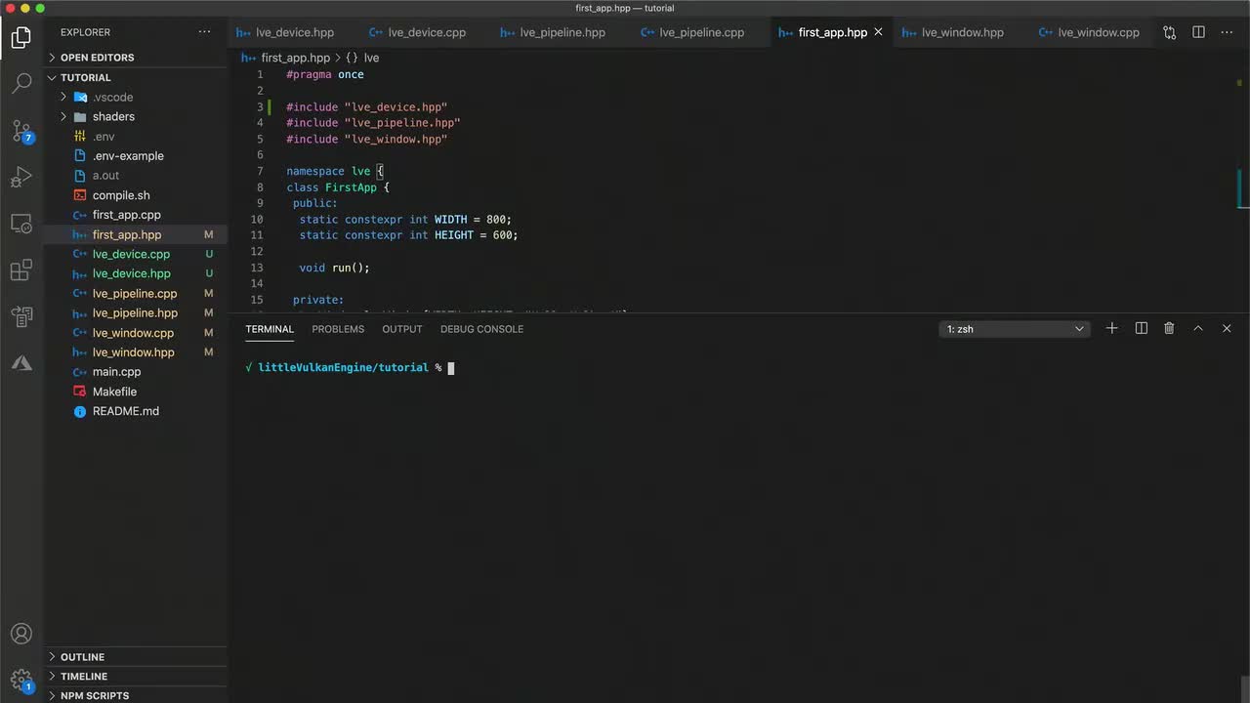Split the terminal panel

(x=1141, y=329)
